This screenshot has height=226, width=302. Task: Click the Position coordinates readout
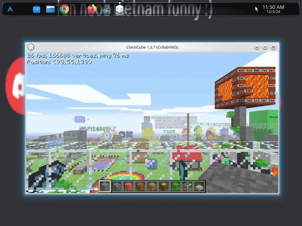click(x=59, y=62)
